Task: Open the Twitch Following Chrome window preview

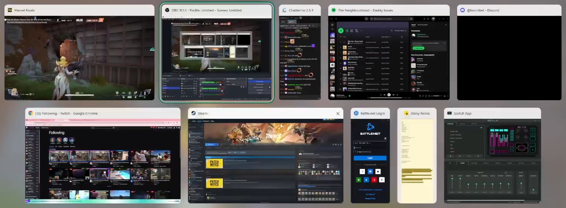Action: pos(103,161)
